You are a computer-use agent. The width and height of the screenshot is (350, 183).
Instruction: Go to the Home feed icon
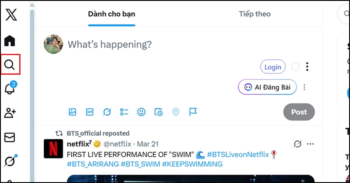coord(10,41)
